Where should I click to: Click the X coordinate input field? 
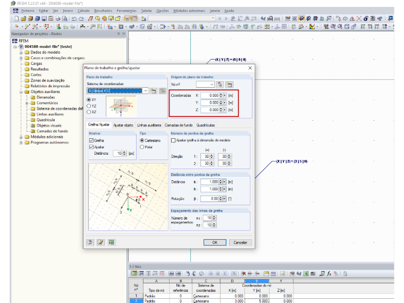(210, 95)
